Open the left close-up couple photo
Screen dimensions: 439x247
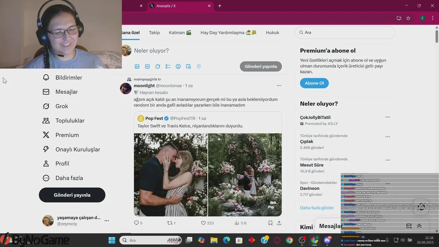click(170, 175)
